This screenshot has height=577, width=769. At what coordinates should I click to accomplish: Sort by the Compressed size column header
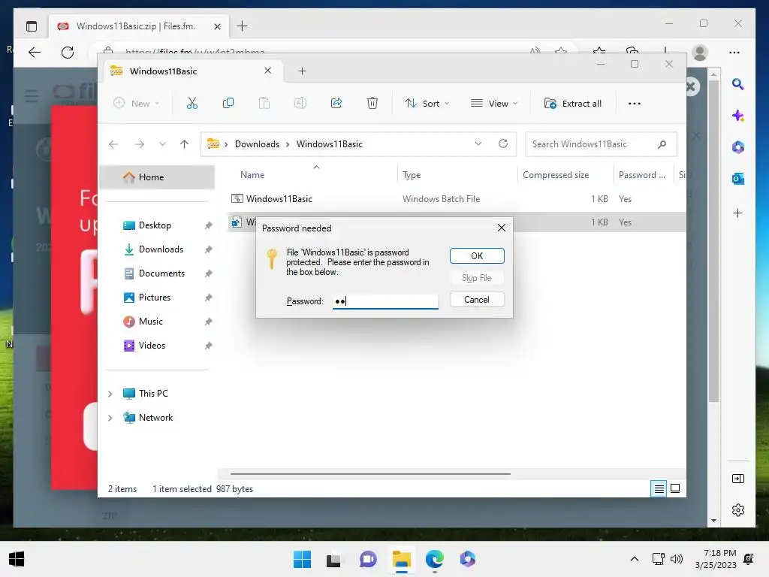click(x=556, y=174)
